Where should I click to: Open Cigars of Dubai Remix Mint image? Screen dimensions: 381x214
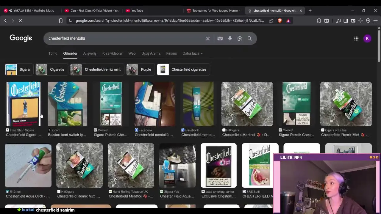[x=346, y=104]
